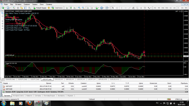Open the Новости terminal tab
This screenshot has width=189, height=106.
tap(29, 96)
